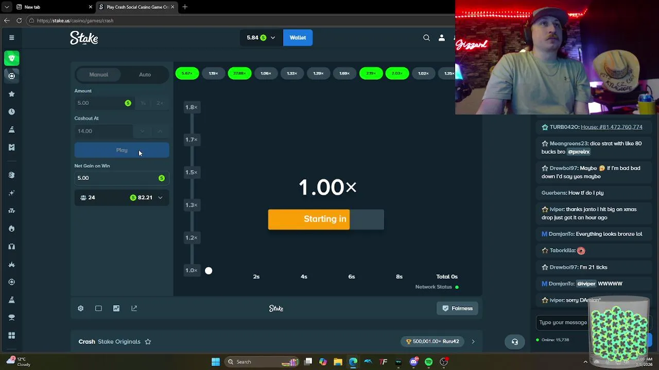Toggle theatre mode rectangle icon
Image resolution: width=659 pixels, height=370 pixels.
click(98, 308)
